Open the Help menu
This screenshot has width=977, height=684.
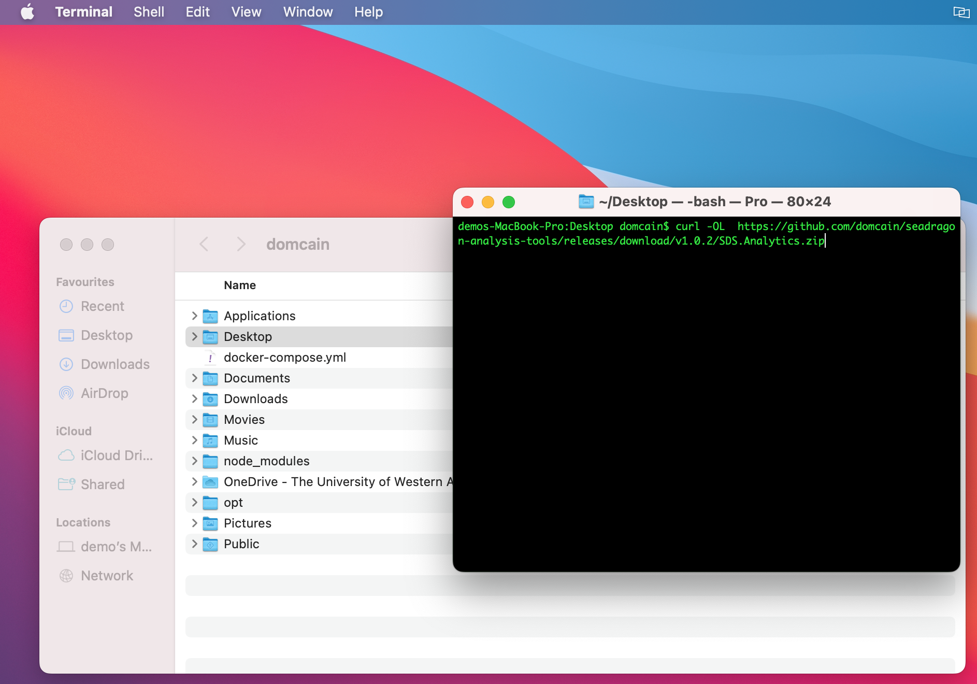(368, 12)
